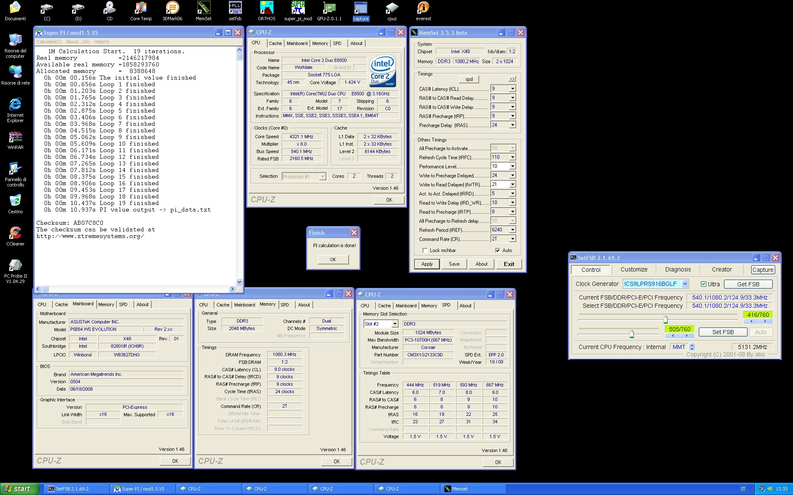Launch MemSet desktop shortcut
Image resolution: width=793 pixels, height=495 pixels.
pos(204,11)
